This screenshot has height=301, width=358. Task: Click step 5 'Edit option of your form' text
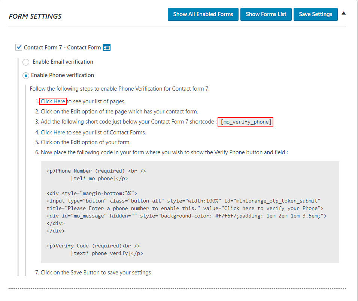tap(86, 142)
